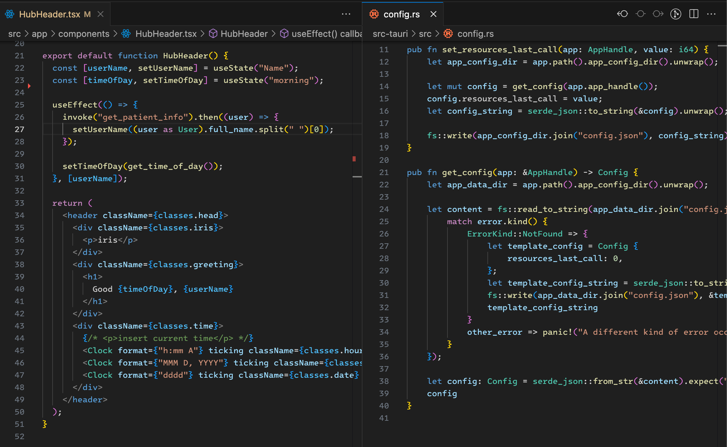Click 'from_str' on line 38
Screen dimensions: 727x447
[613, 381]
